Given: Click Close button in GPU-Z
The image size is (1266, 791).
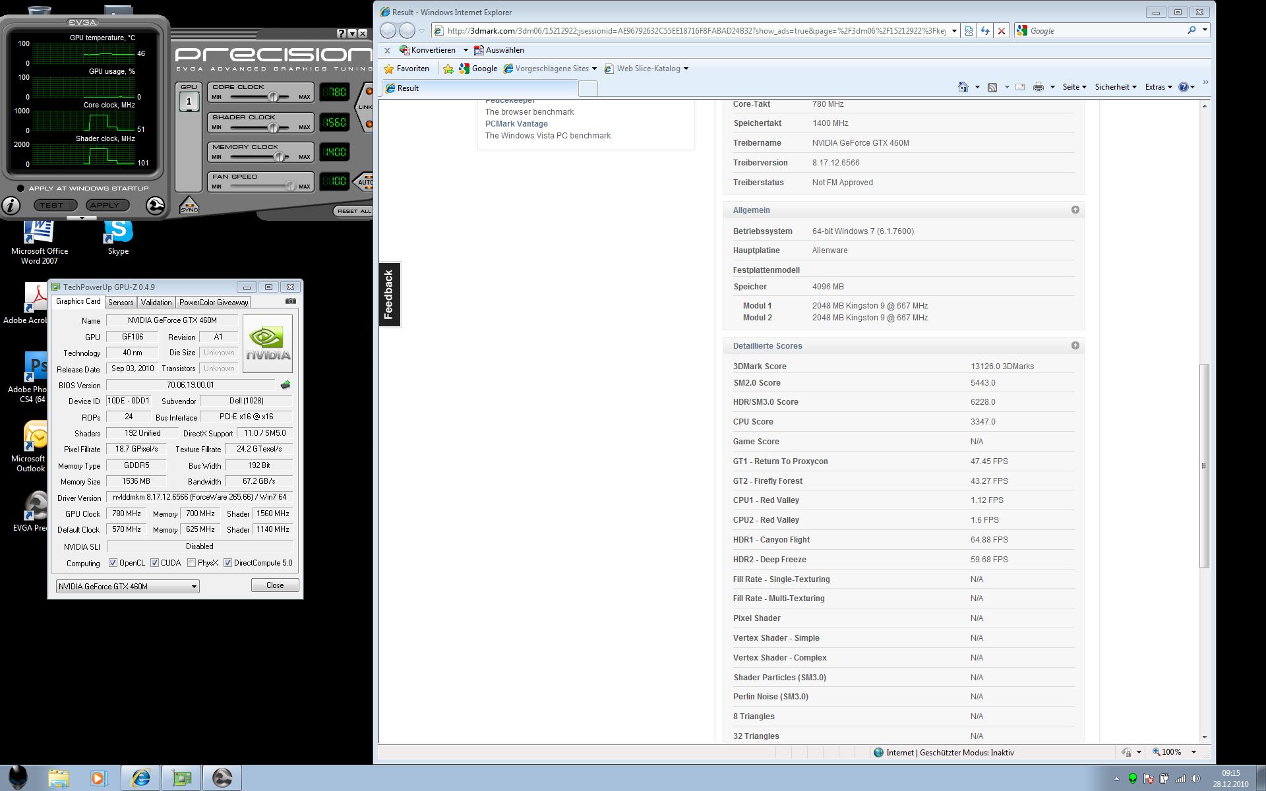Looking at the screenshot, I should tap(275, 585).
